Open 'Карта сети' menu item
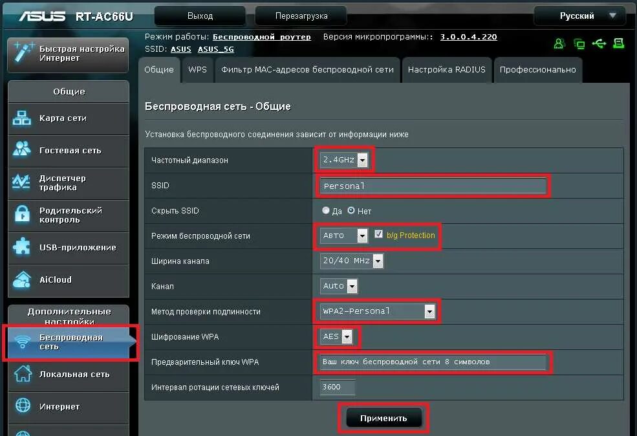The image size is (637, 436). click(69, 118)
